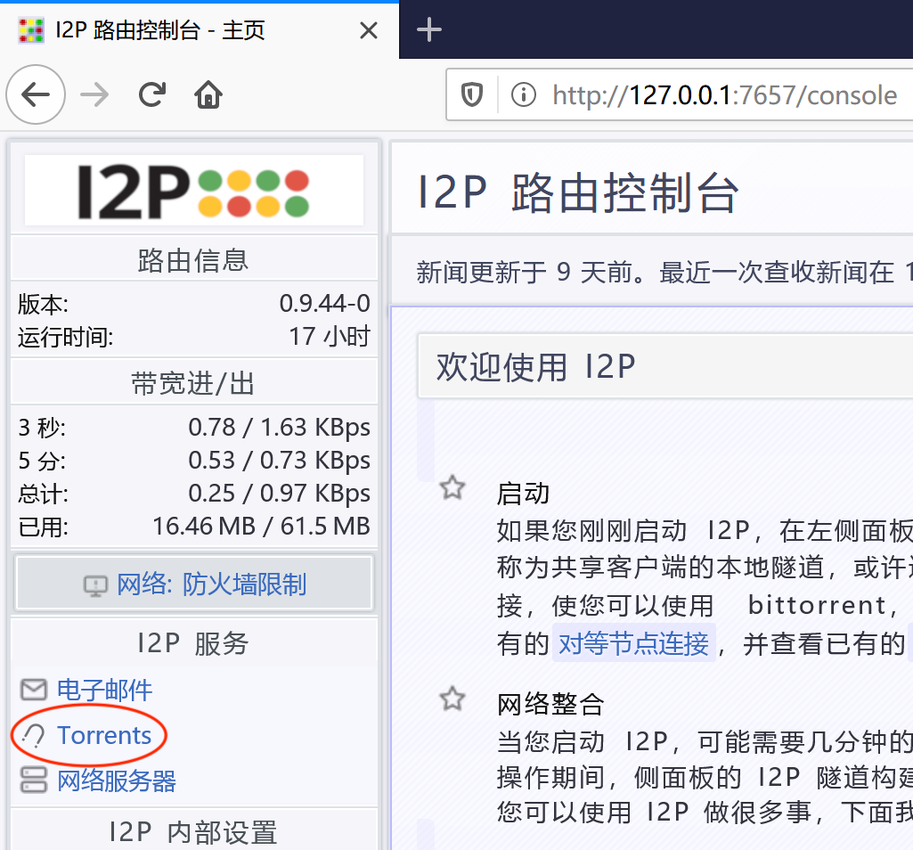Screen dimensions: 913x850
Task: Go to the browser home page
Action: (208, 94)
